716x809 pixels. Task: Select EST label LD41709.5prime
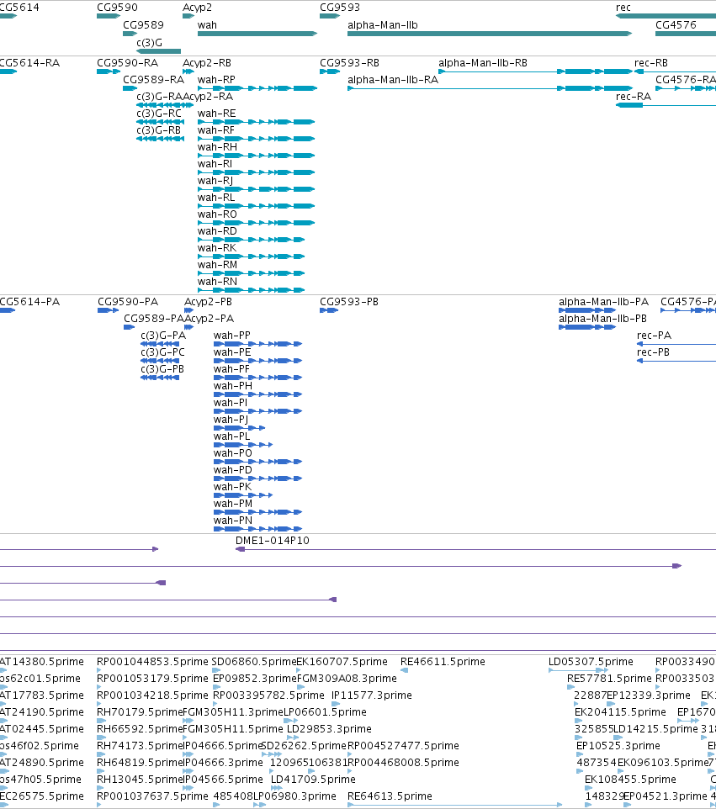(313, 780)
